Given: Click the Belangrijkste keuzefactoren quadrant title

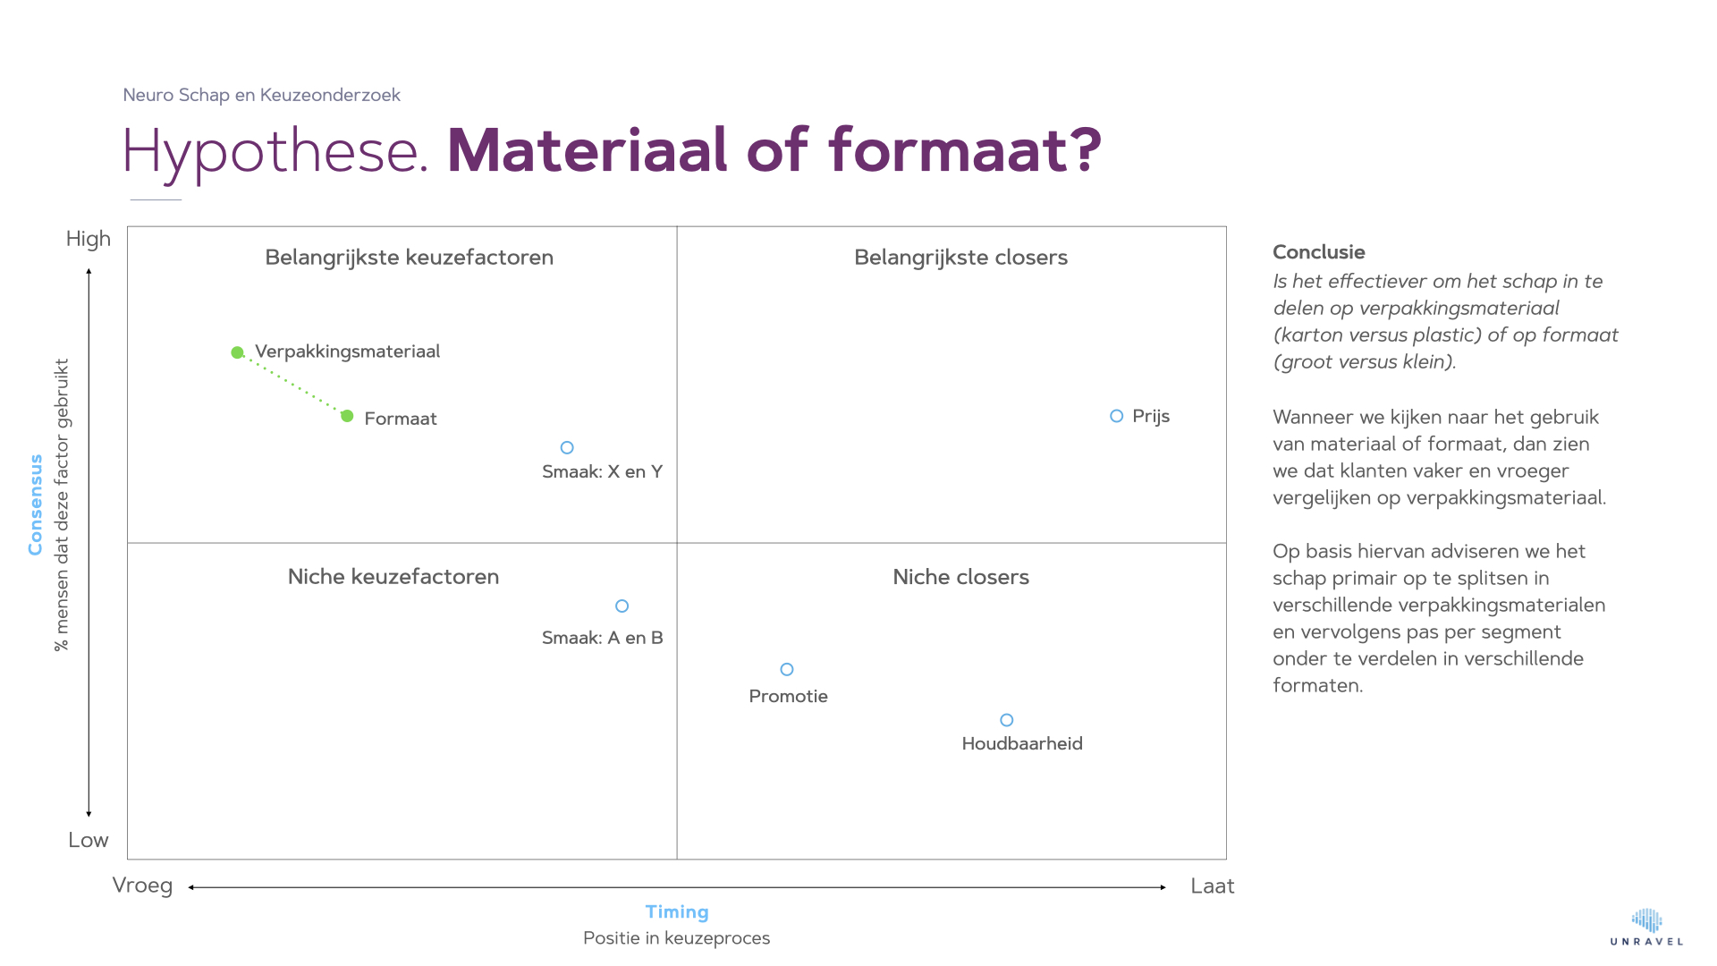Looking at the screenshot, I should pos(409,258).
